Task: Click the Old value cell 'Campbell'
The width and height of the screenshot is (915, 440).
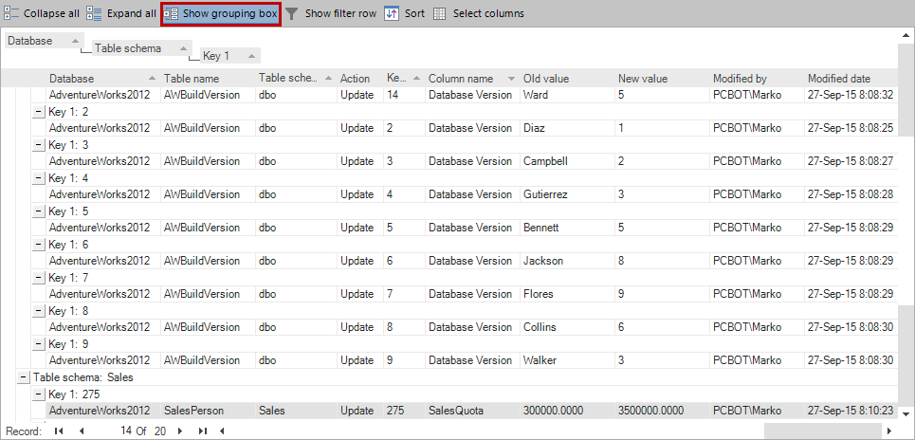Action: tap(567, 161)
